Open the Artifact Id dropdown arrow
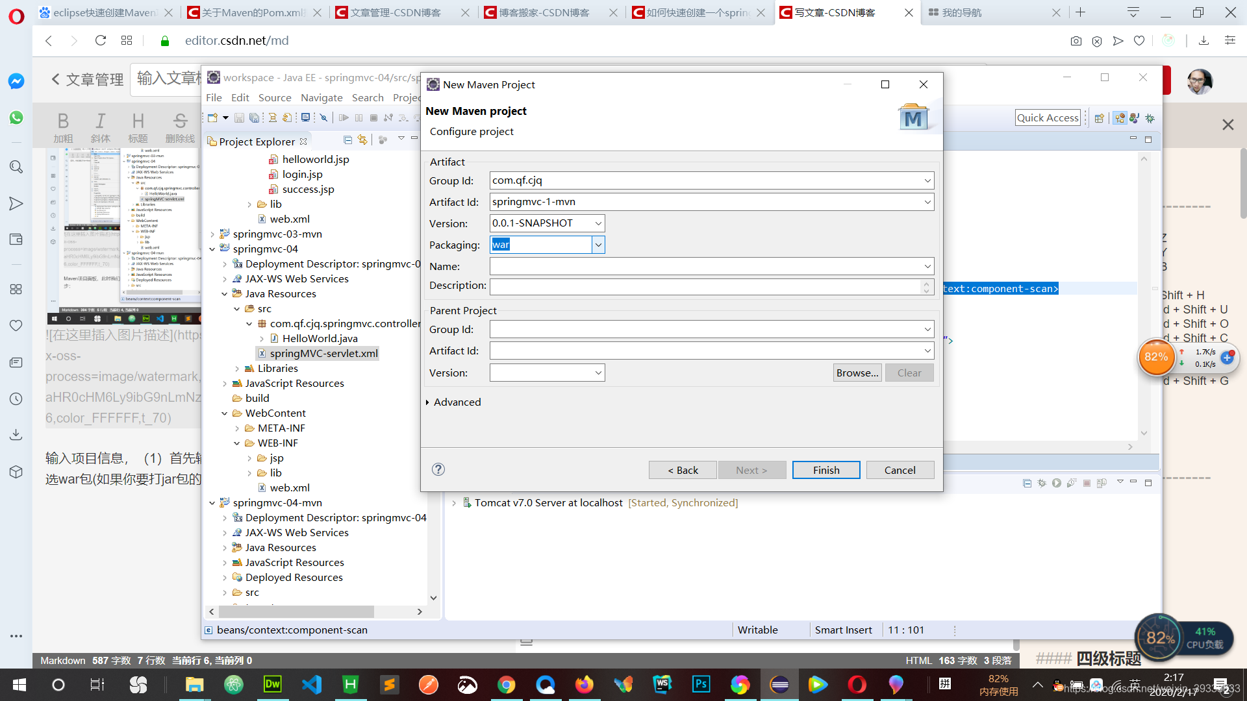Image resolution: width=1247 pixels, height=701 pixels. click(927, 202)
